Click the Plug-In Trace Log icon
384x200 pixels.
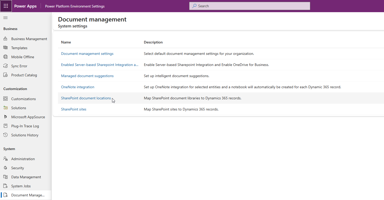click(x=5, y=126)
